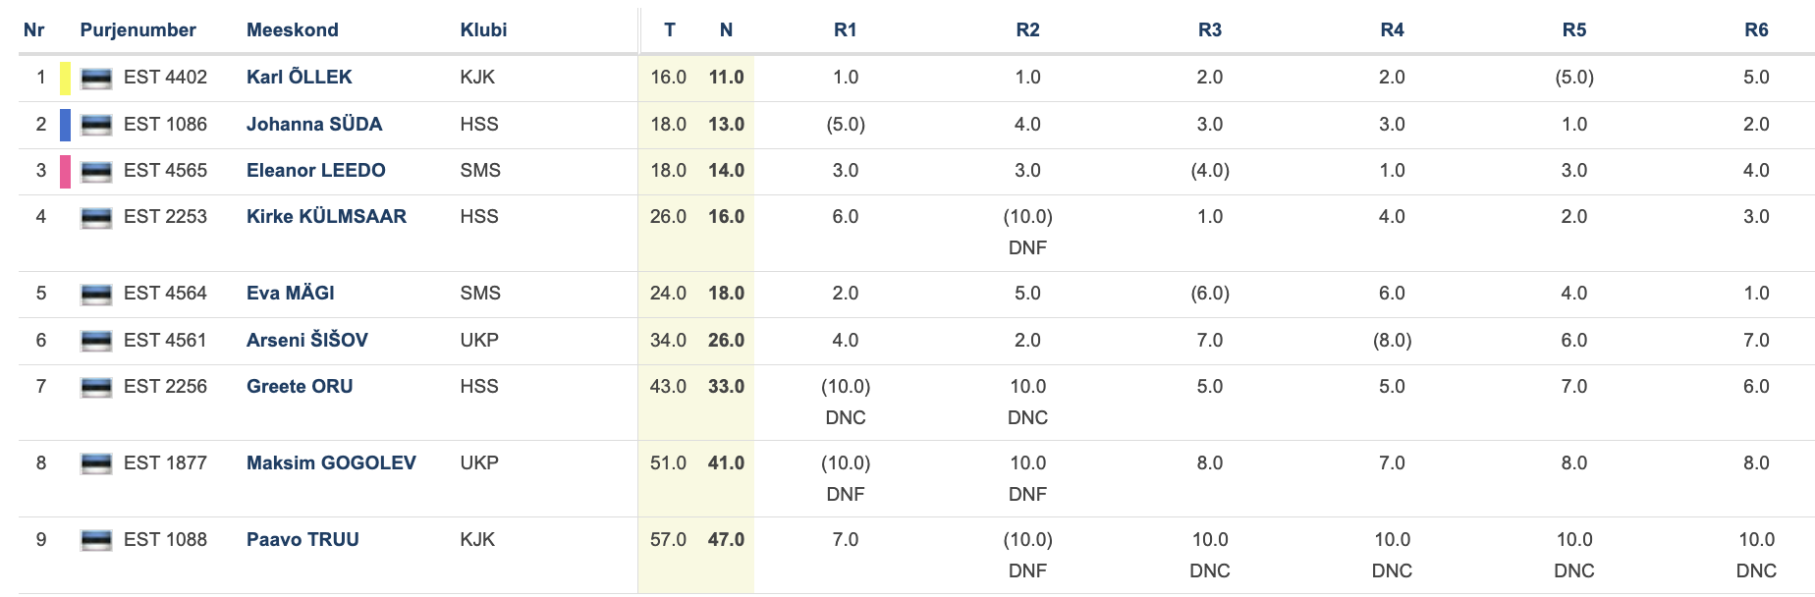Click the flag icon beside EST 4561
The width and height of the screenshot is (1815, 597).
[96, 342]
